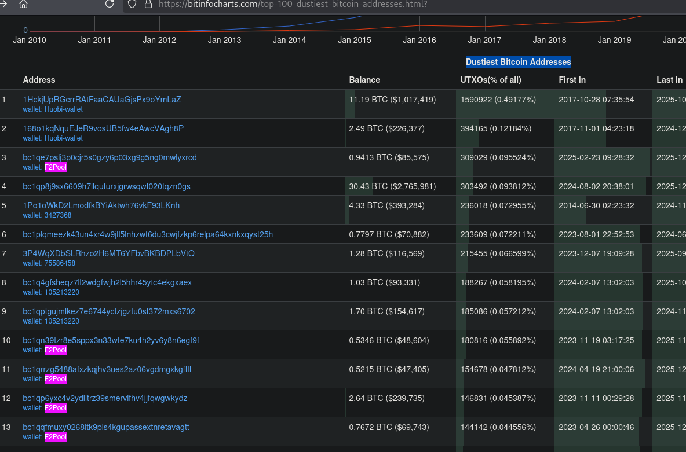The height and width of the screenshot is (452, 686).
Task: Open wallet 75586458 link
Action: pos(60,263)
